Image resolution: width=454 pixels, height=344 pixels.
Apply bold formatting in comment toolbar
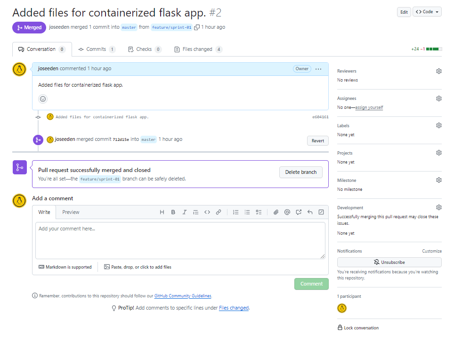[173, 212]
